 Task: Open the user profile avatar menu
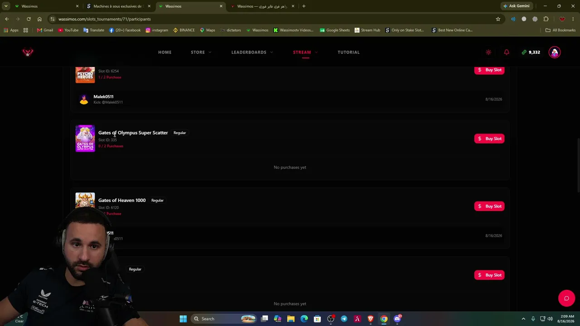(555, 52)
